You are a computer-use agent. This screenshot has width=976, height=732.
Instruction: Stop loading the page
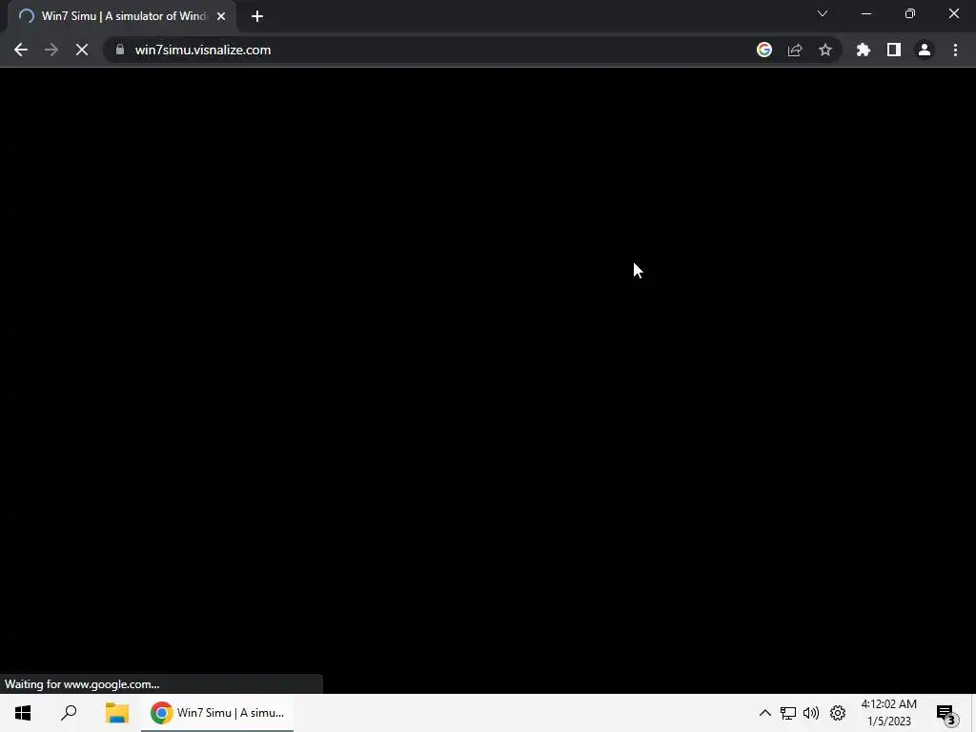coord(82,50)
